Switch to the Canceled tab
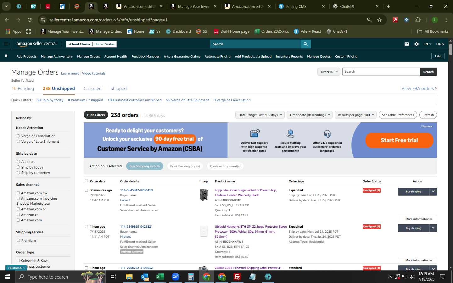This screenshot has width=453, height=283. pos(92,88)
